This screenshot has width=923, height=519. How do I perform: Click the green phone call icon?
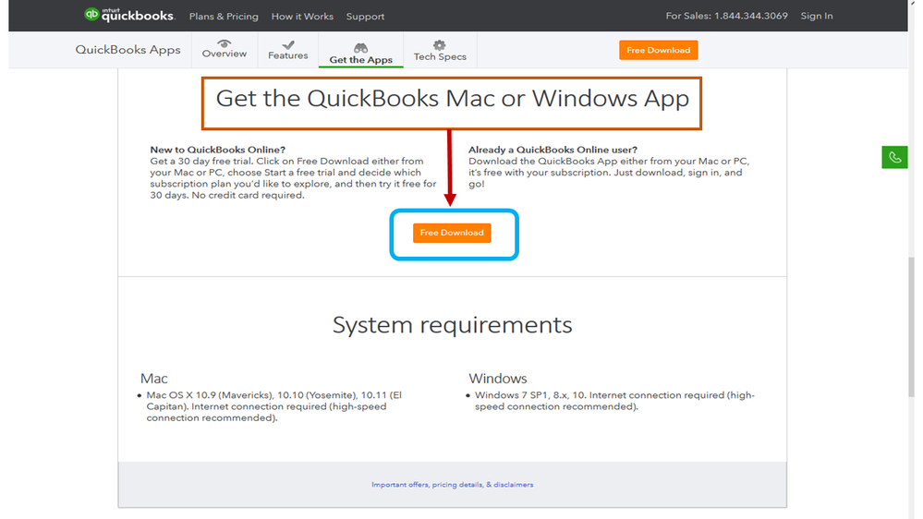click(x=894, y=157)
